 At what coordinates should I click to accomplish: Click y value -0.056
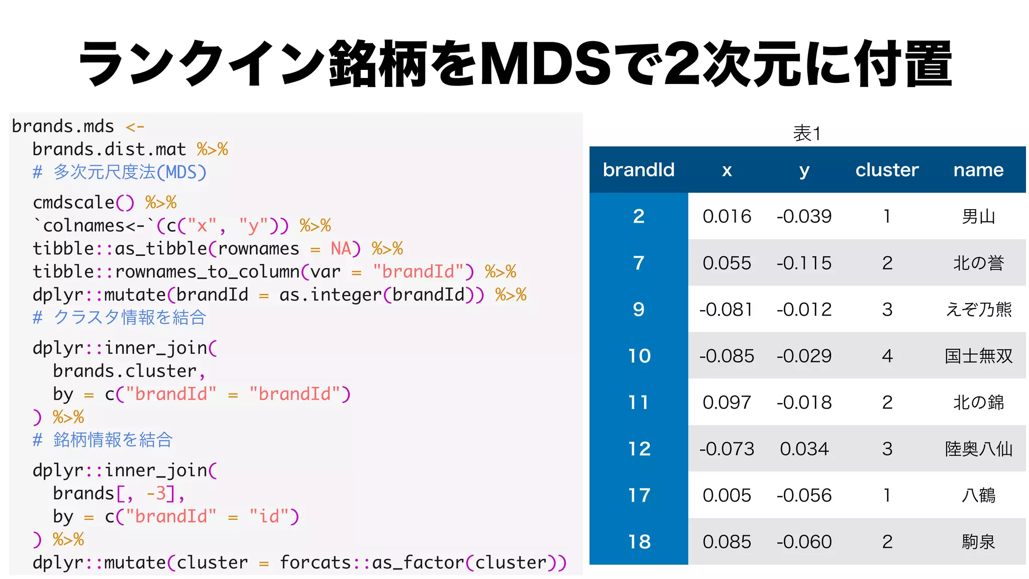coord(804,495)
